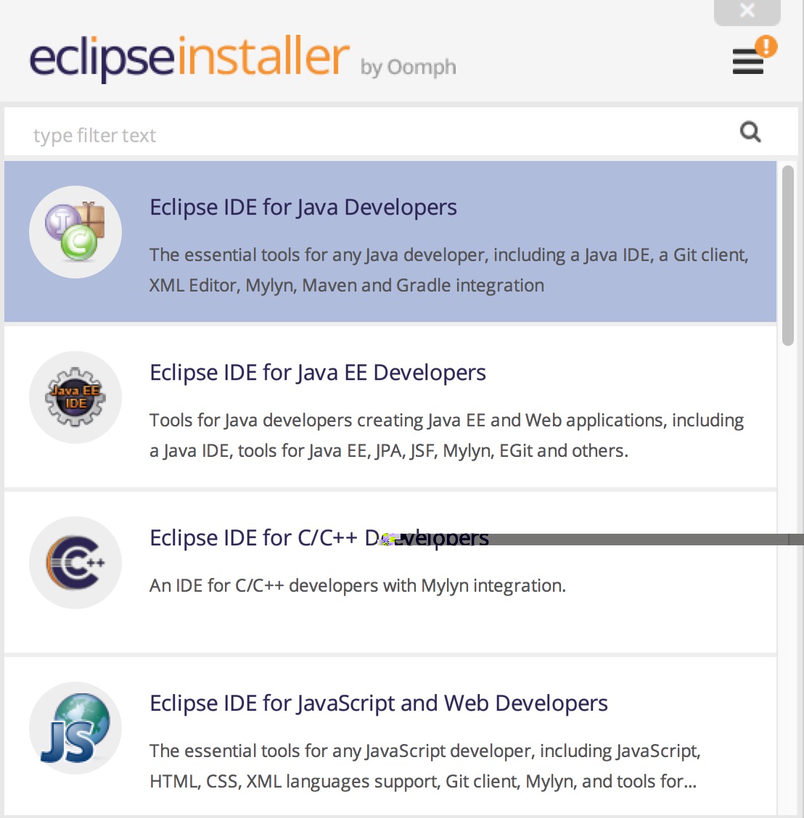Image resolution: width=804 pixels, height=818 pixels.
Task: Select Eclipse IDE for Java Developers title
Action: click(x=303, y=207)
